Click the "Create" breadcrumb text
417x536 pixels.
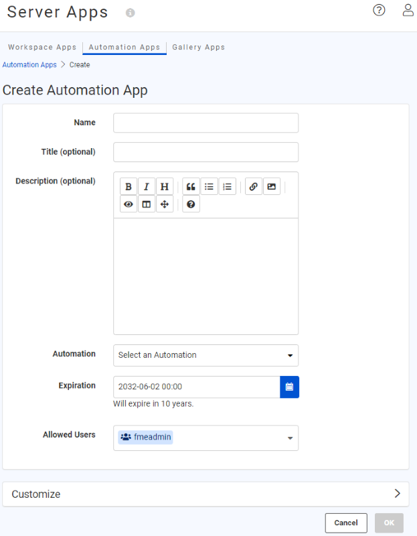coord(80,64)
